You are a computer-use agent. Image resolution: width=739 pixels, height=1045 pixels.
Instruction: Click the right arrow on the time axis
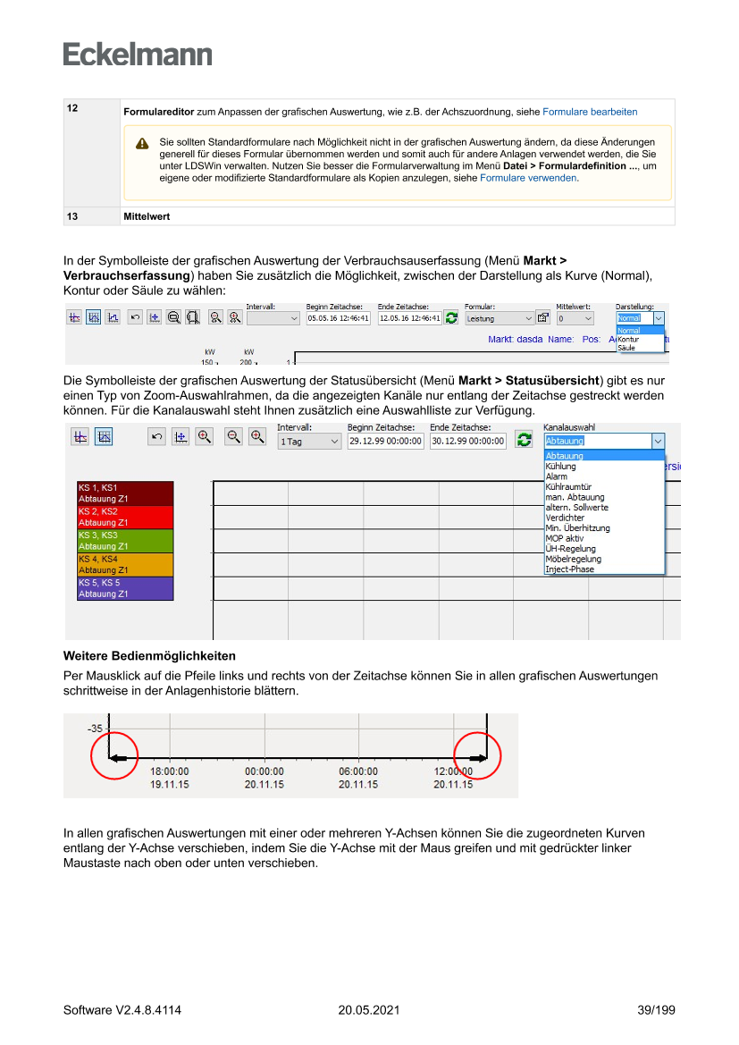[477, 758]
